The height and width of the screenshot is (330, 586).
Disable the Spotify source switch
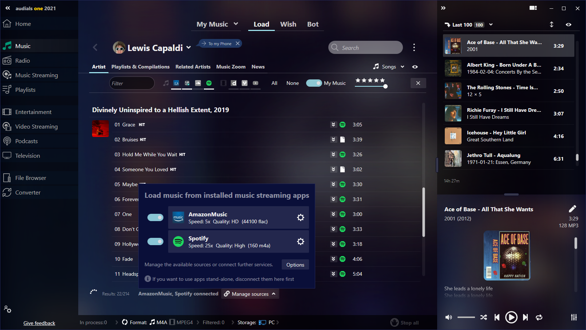point(155,241)
